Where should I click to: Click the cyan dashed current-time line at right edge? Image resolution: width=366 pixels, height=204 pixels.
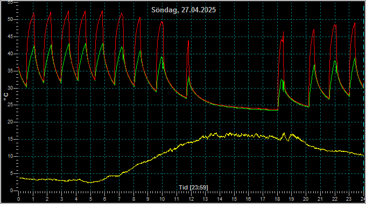point(363,98)
